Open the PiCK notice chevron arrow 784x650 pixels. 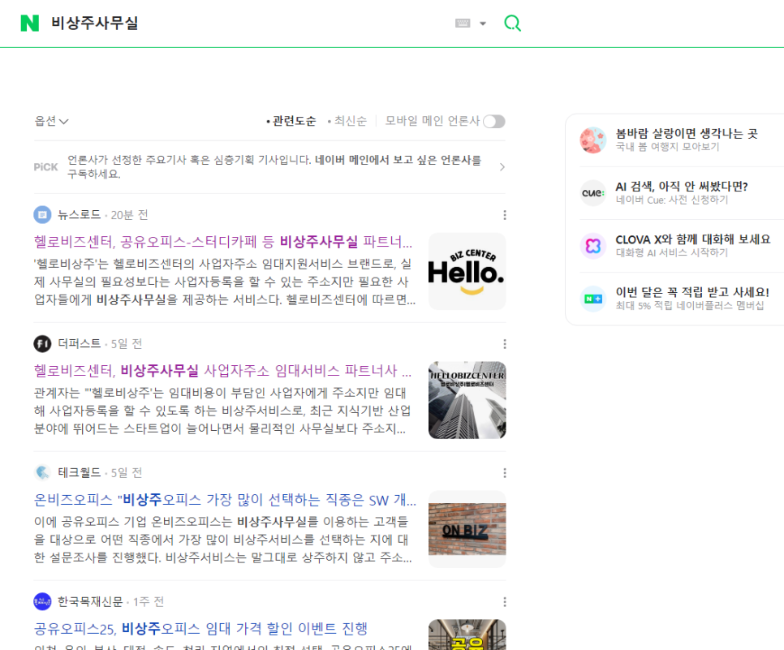[x=502, y=167]
